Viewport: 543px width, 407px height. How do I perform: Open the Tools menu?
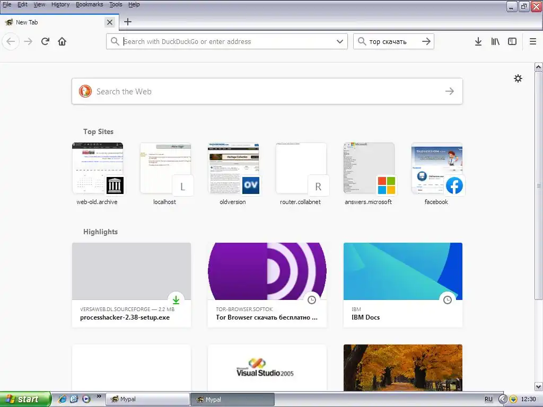tap(116, 4)
